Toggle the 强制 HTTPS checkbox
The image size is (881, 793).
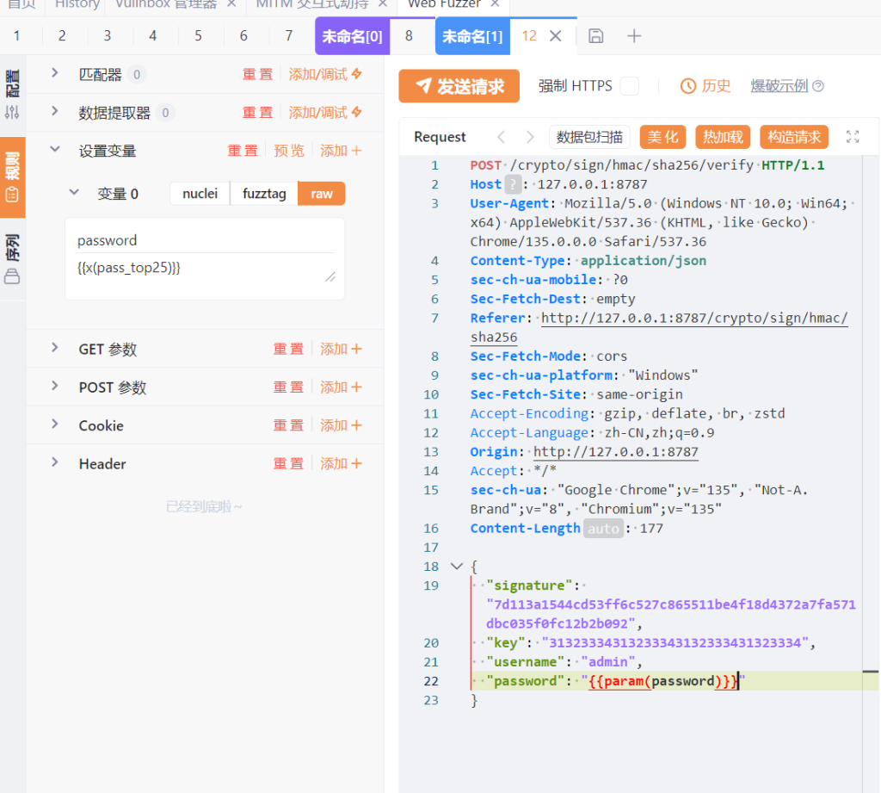coord(630,86)
